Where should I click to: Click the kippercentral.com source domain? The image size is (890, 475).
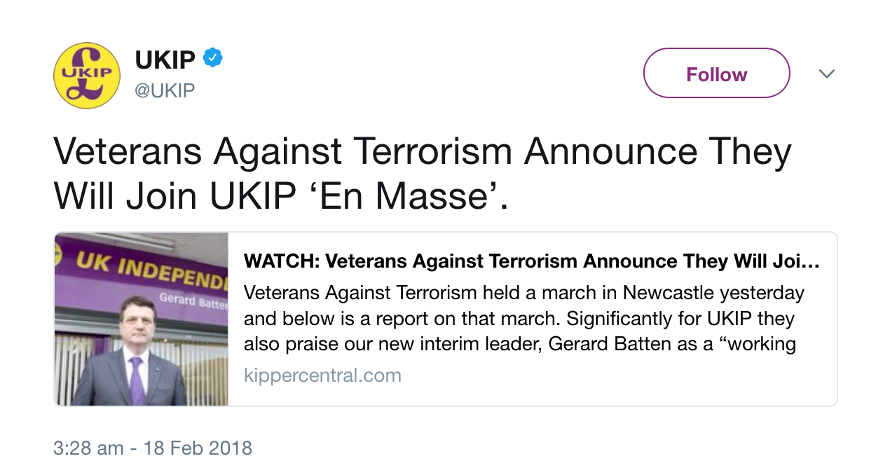tap(322, 376)
